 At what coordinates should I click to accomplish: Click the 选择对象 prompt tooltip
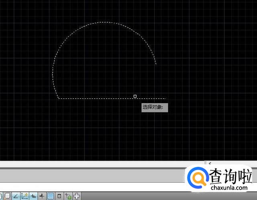pyautogui.click(x=155, y=107)
